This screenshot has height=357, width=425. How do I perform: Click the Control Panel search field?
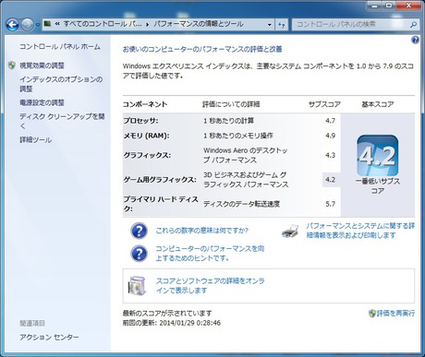351,24
